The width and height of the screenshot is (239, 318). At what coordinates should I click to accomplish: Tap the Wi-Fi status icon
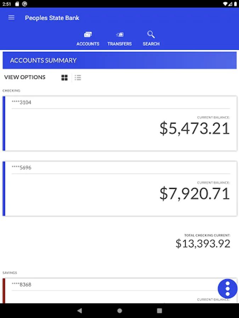(x=225, y=4)
